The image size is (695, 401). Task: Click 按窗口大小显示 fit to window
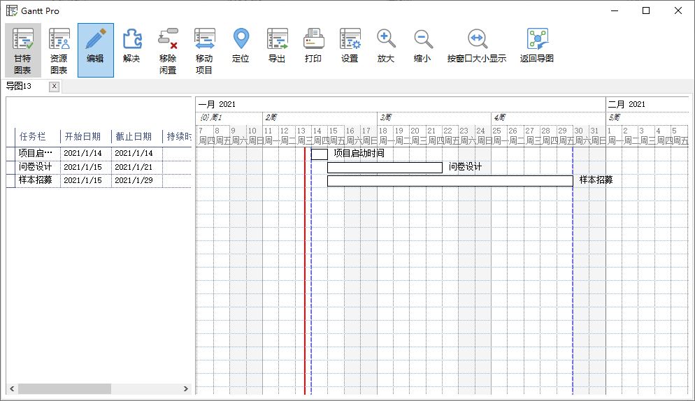coord(477,45)
